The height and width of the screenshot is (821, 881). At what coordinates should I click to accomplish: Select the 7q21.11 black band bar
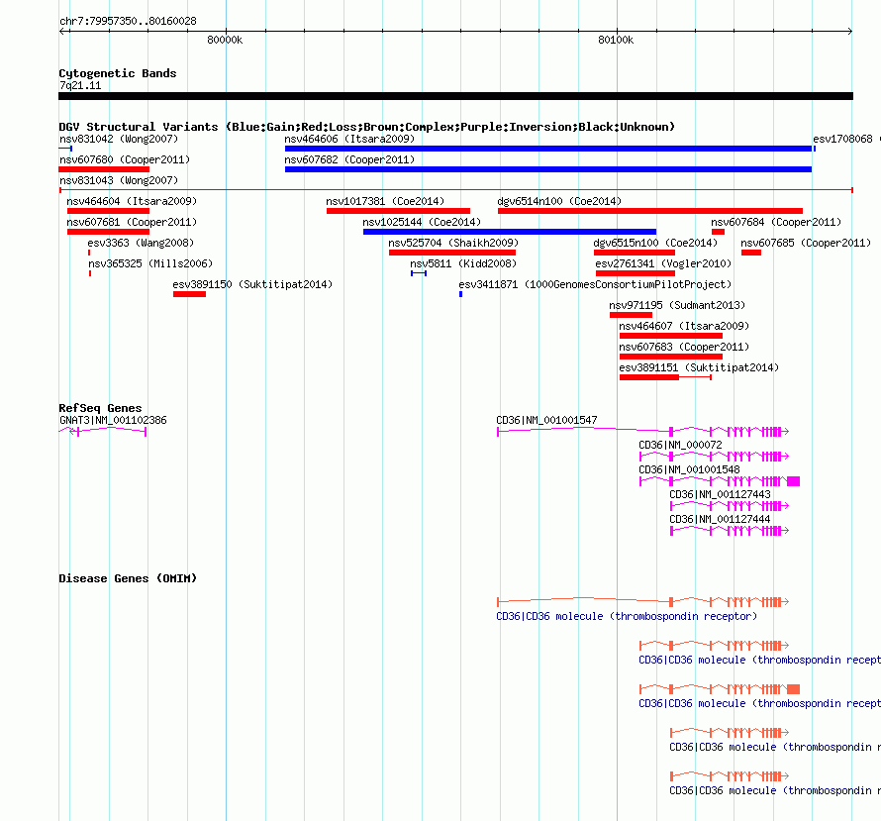point(455,96)
